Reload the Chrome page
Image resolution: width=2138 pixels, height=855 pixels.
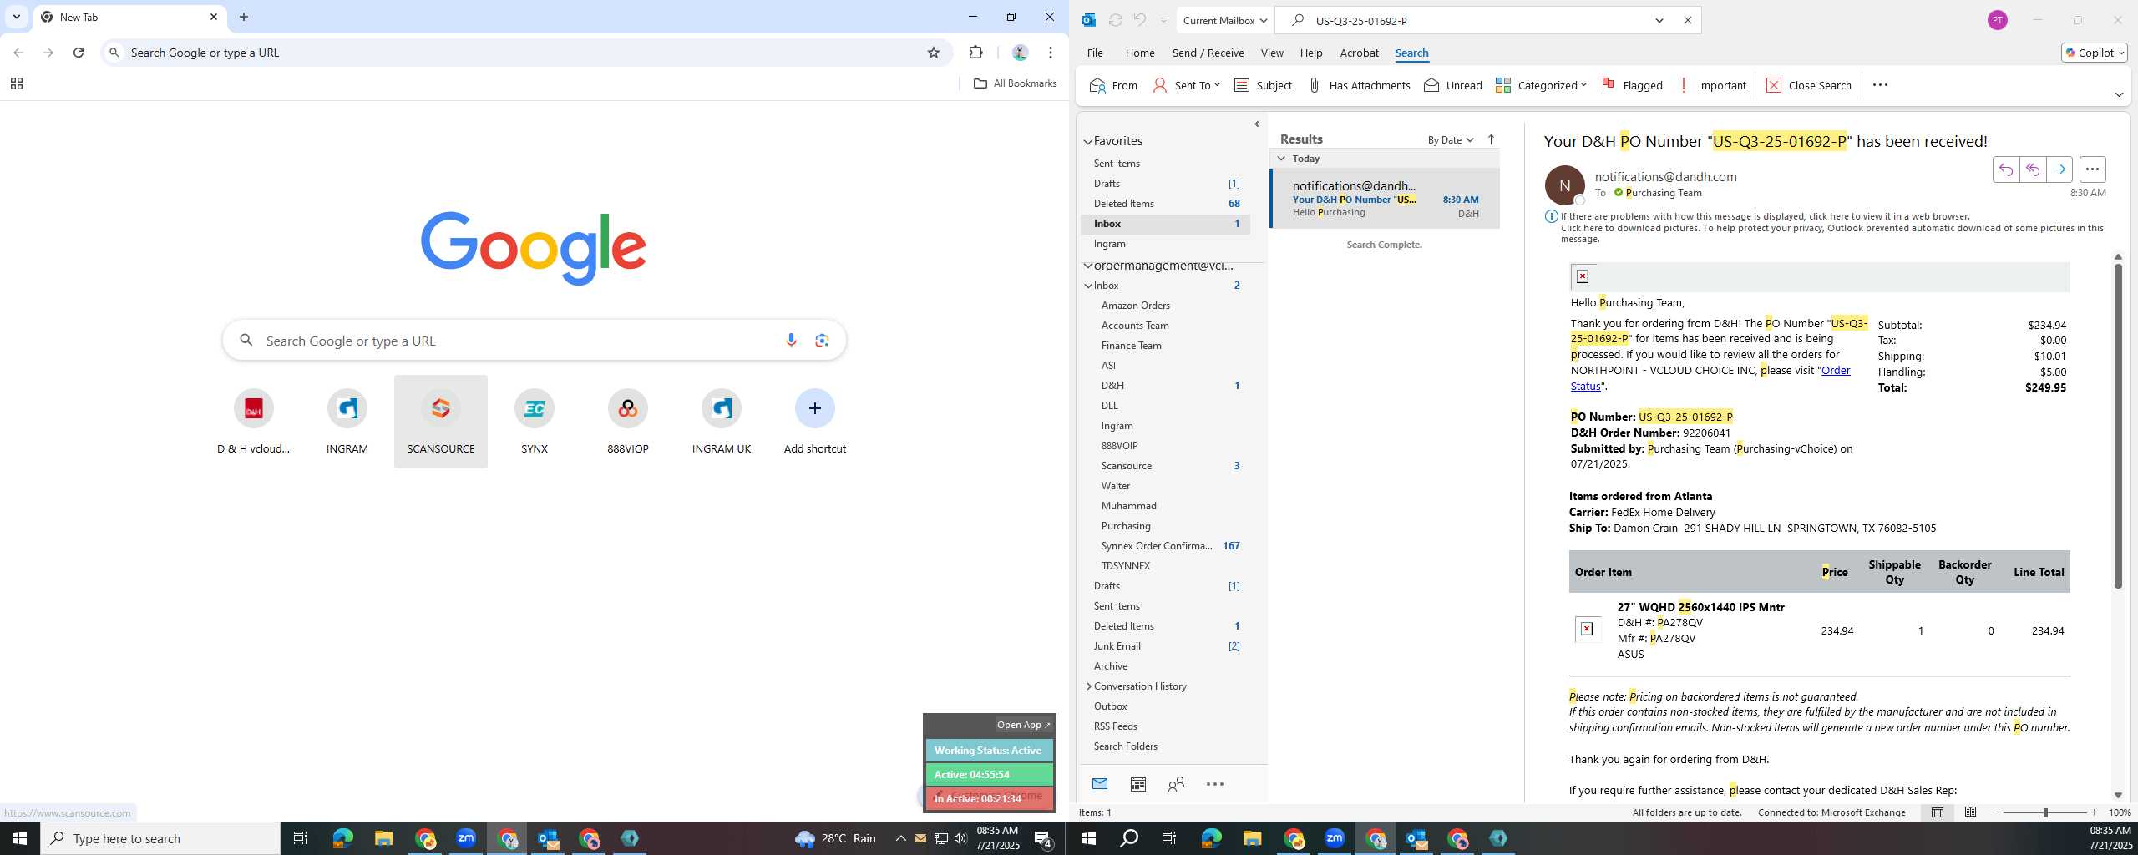[x=79, y=53]
